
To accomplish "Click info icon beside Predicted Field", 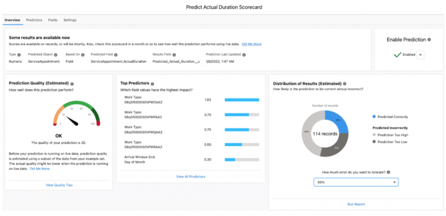I will pyautogui.click(x=115, y=55).
